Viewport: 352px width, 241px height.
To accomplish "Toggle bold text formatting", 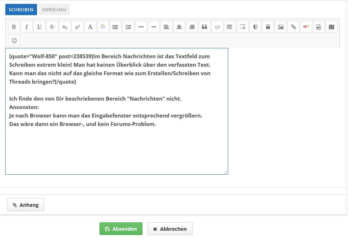I will pos(14,27).
